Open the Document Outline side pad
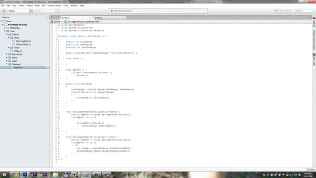The width and height of the screenshot is (316, 178). [x=314, y=40]
